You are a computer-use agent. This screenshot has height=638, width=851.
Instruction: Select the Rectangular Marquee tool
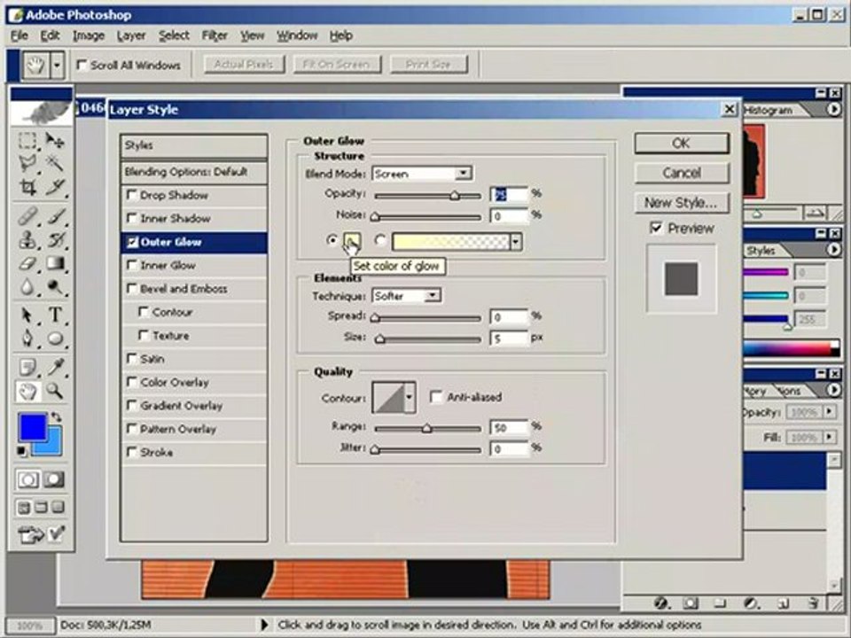pyautogui.click(x=27, y=140)
